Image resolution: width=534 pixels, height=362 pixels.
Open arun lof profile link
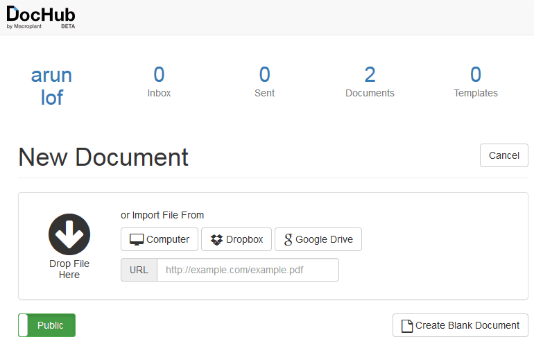[52, 86]
